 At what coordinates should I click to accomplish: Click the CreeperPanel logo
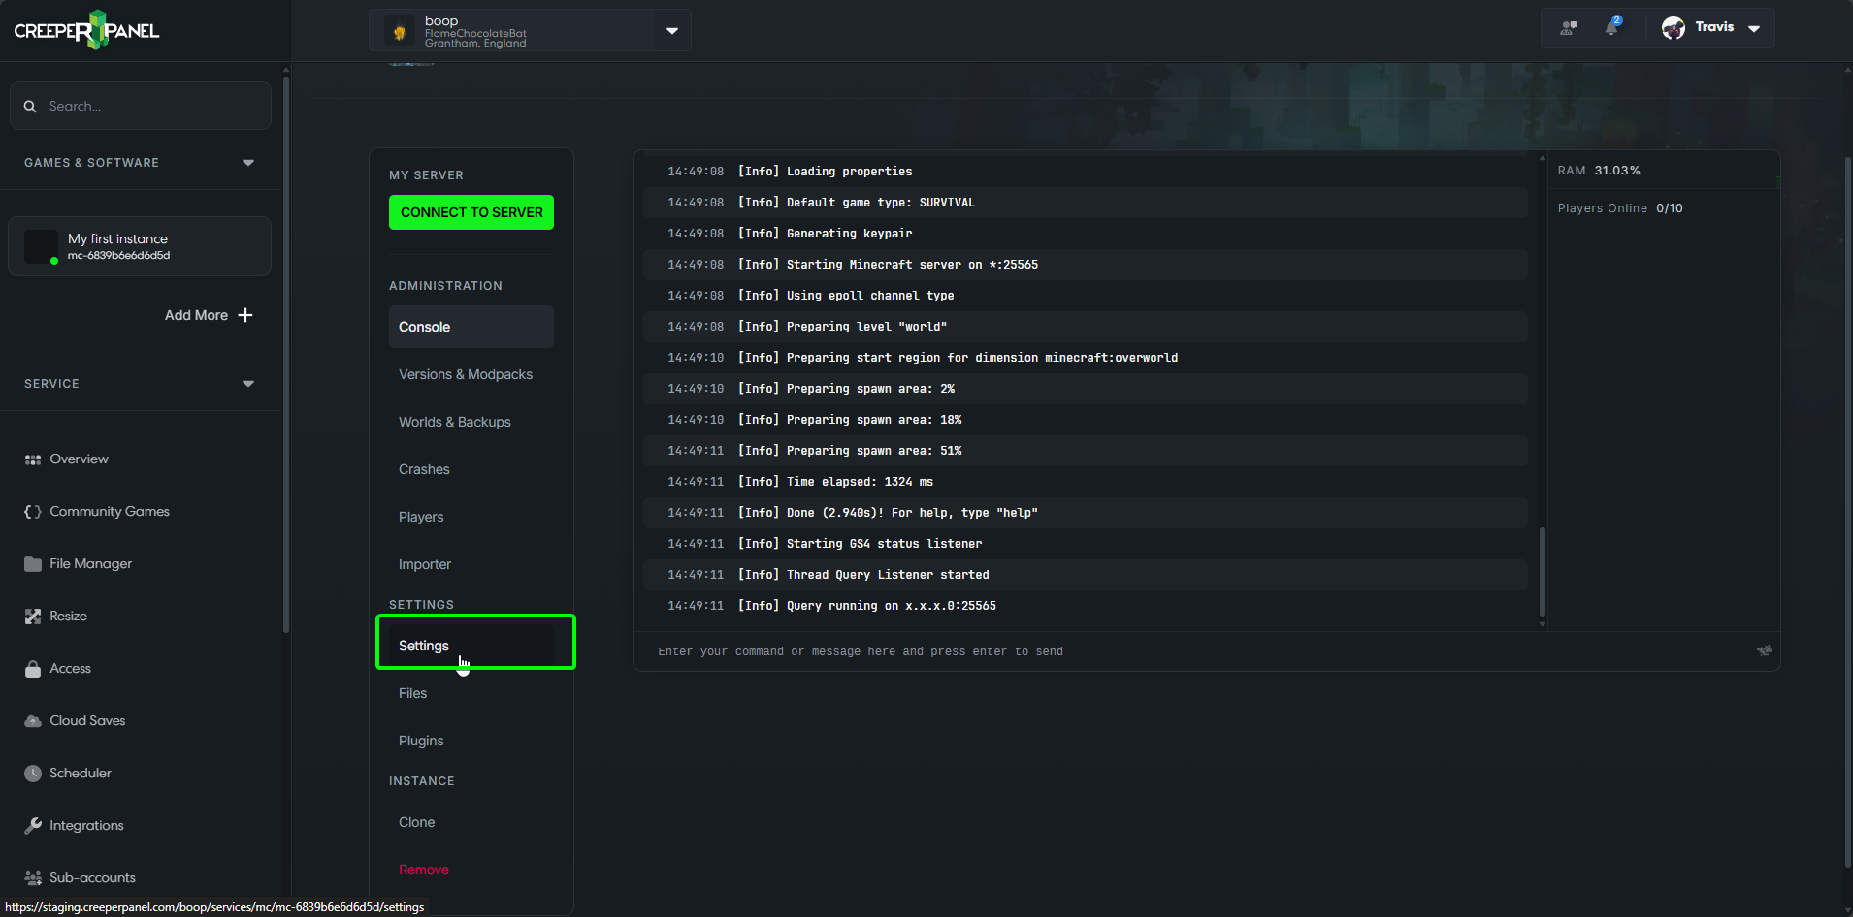[86, 30]
